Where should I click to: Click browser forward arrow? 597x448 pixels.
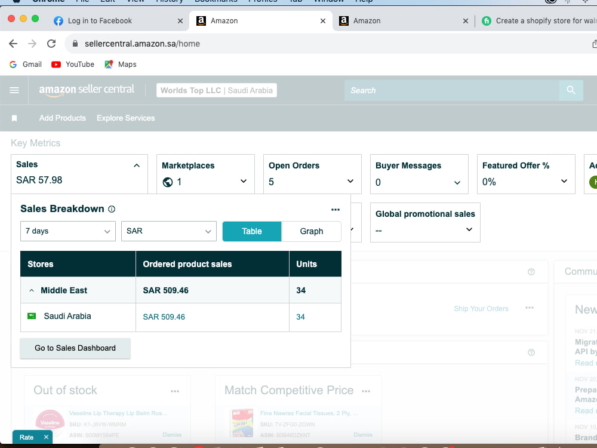pyautogui.click(x=32, y=44)
